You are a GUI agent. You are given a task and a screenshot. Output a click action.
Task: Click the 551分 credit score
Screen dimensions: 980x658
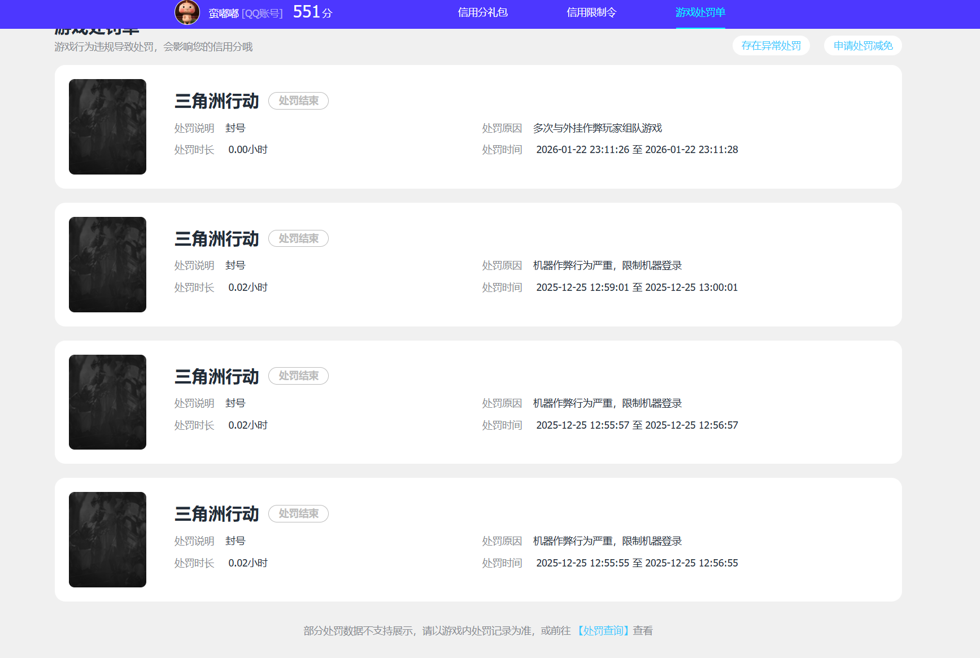[x=312, y=12]
